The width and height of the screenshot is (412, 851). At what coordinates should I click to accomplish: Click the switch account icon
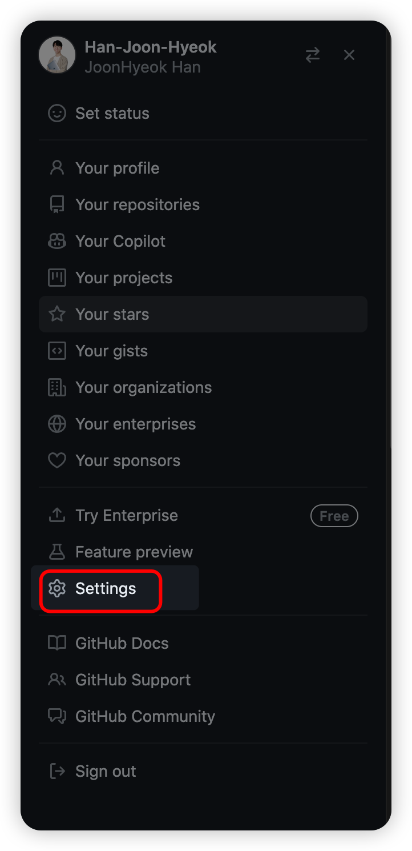[312, 54]
